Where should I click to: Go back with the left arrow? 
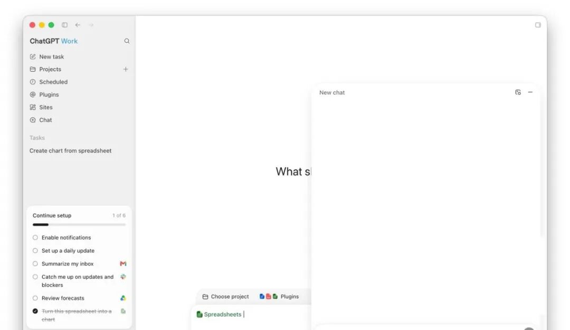pos(78,25)
